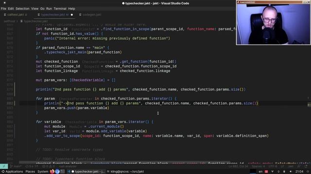Click the rust-analyzer status bar item
Viewport: 311px width, 174px height.
click(x=68, y=166)
